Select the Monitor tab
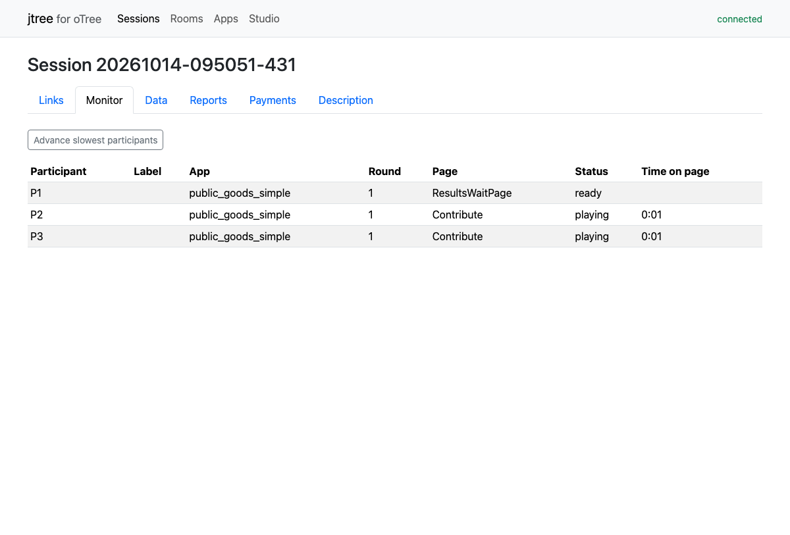 coord(104,100)
